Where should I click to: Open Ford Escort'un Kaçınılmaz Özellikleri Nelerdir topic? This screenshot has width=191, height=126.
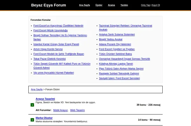pyautogui.click(x=58, y=26)
